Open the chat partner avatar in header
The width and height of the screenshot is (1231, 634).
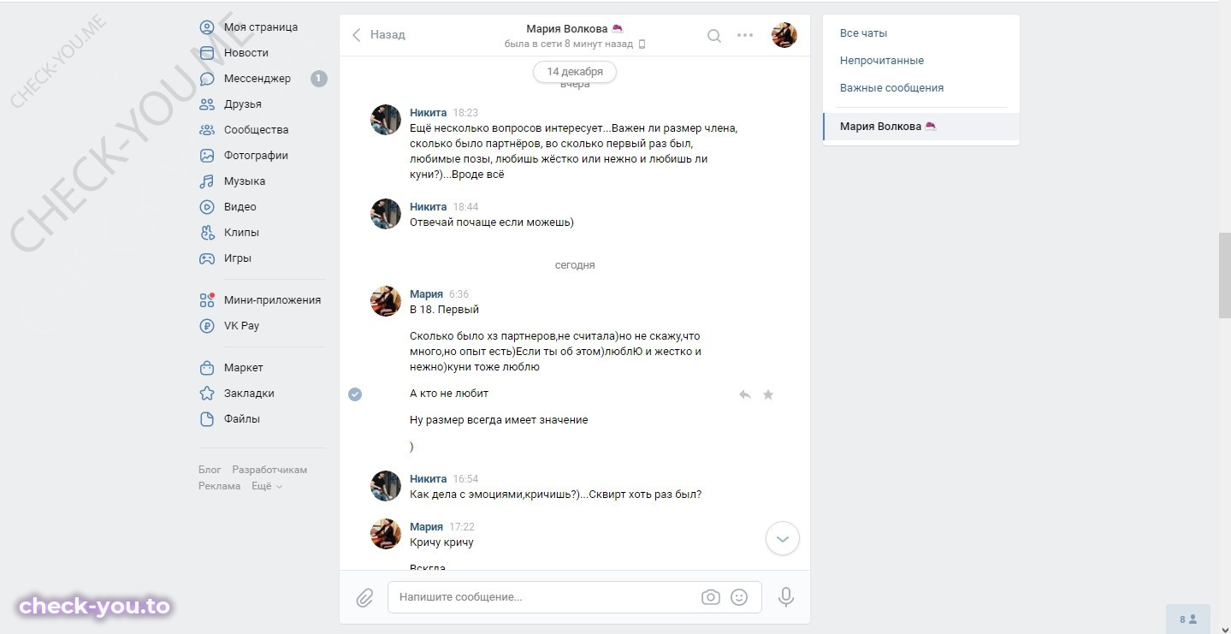point(784,35)
